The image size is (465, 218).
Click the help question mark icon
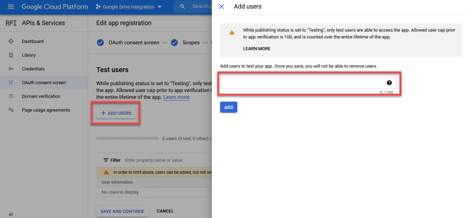tap(389, 83)
